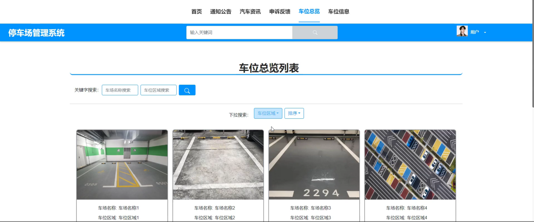This screenshot has width=534, height=222.
Task: Open 汽车资讯 navigation item
Action: [x=250, y=12]
